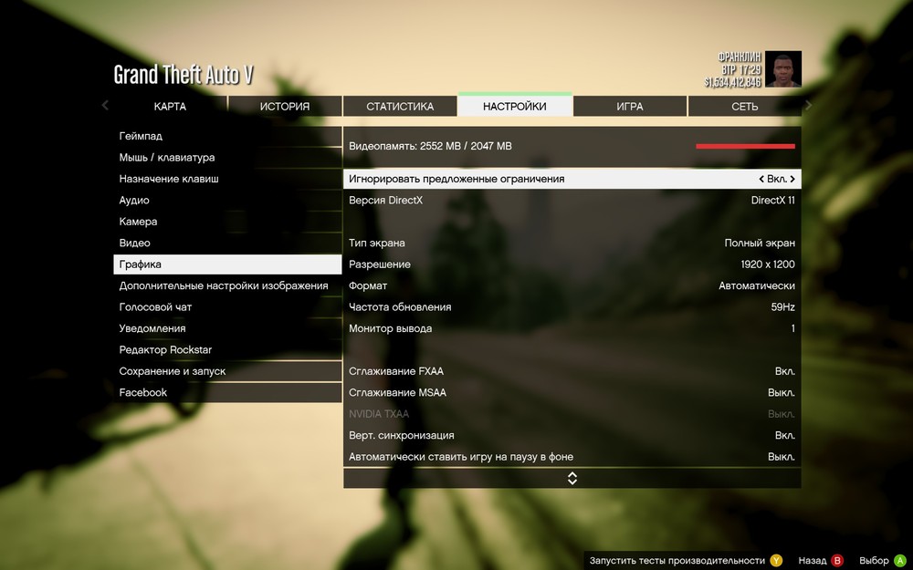Image resolution: width=913 pixels, height=570 pixels.
Task: Change Тип экрана setting
Action: (572, 244)
